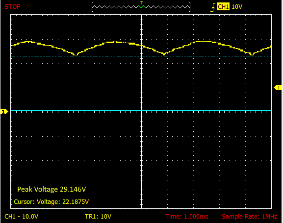The height and width of the screenshot is (223, 283).
Task: Click the green highlighted segment of the overview bar
Action: tap(142, 7)
